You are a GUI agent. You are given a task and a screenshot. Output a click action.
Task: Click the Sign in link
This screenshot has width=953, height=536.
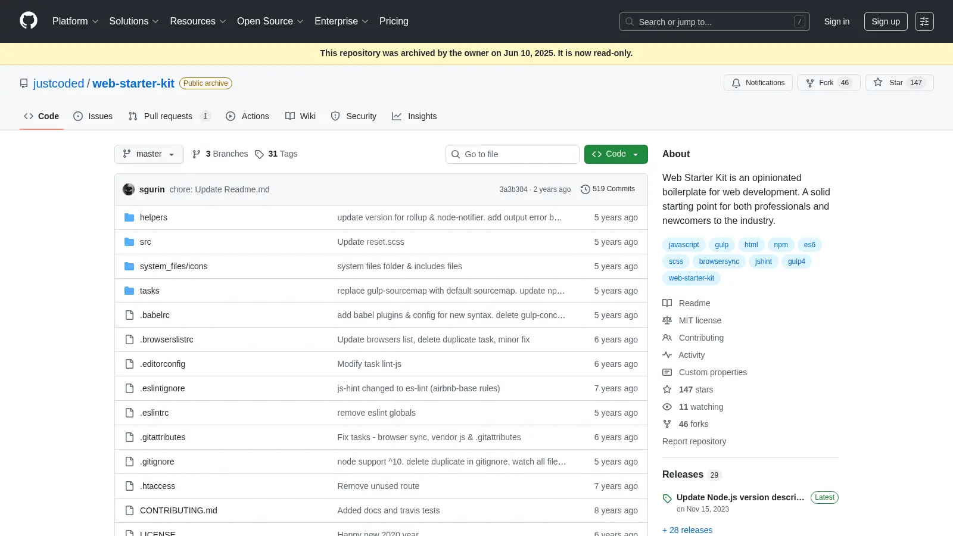(837, 21)
